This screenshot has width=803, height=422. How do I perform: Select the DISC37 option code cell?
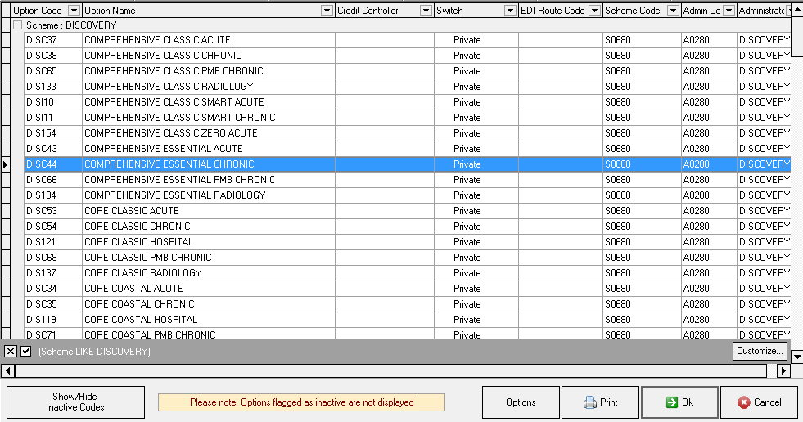coord(53,40)
